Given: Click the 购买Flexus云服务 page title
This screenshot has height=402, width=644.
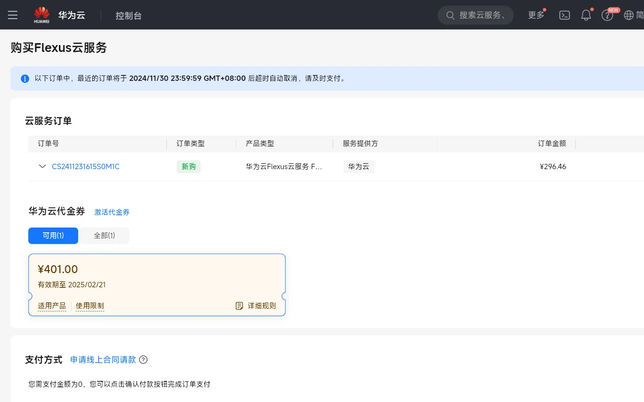Looking at the screenshot, I should click(x=59, y=48).
